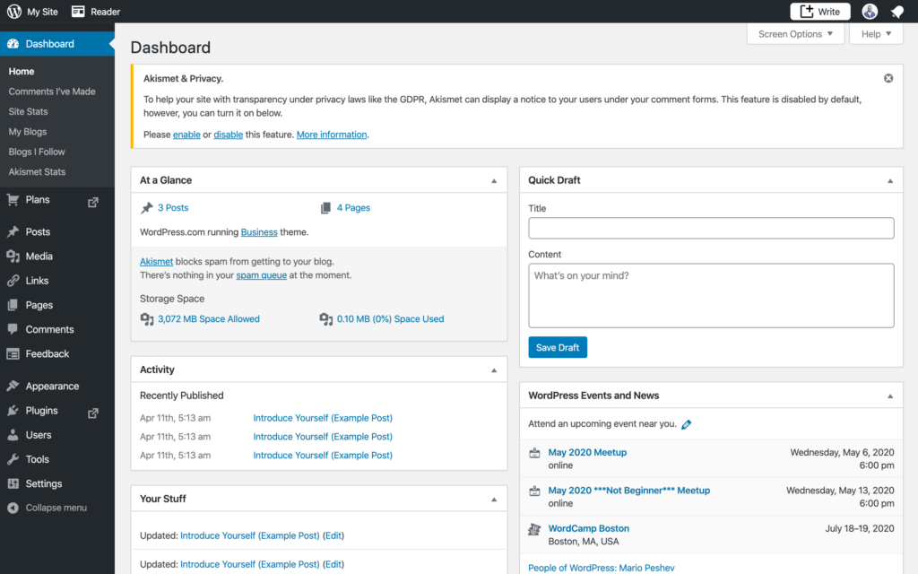Click the Plans cart icon
The height and width of the screenshot is (574, 918).
coord(13,200)
